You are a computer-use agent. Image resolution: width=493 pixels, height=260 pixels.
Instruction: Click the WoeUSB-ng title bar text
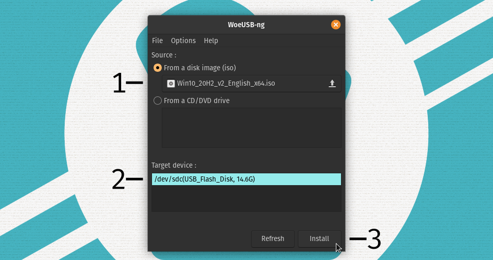(x=246, y=25)
